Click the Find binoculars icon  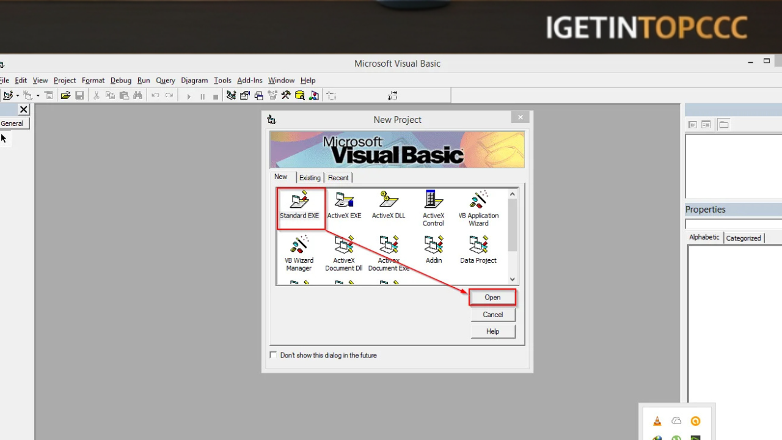pos(138,96)
